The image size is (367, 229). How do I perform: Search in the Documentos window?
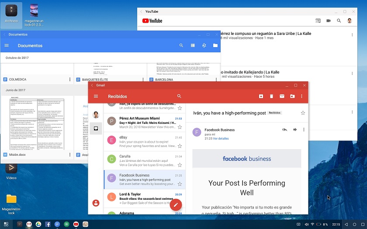pyautogui.click(x=181, y=45)
